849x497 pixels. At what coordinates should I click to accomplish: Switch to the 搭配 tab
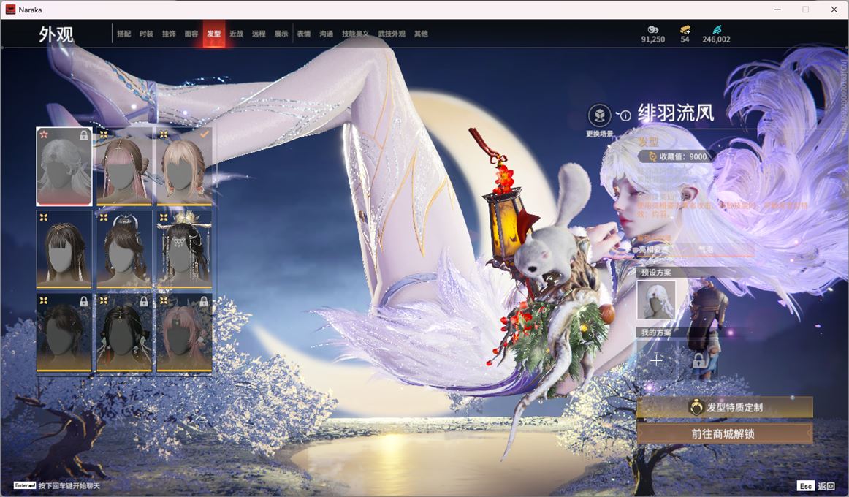tap(124, 34)
